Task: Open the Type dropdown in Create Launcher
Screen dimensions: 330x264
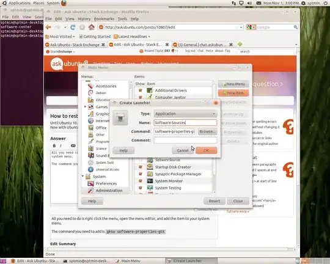Action: coord(185,114)
